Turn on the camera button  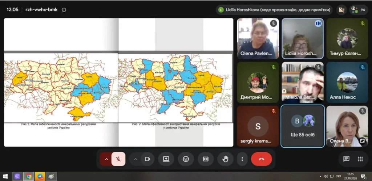click(x=147, y=159)
